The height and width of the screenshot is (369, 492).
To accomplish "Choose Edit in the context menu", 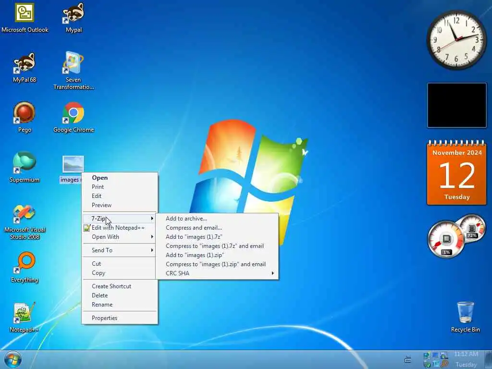I will point(120,196).
